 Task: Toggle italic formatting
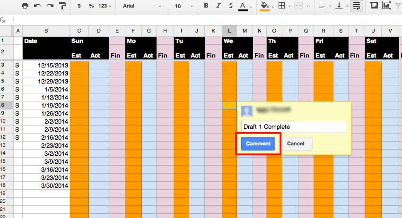click(218, 6)
